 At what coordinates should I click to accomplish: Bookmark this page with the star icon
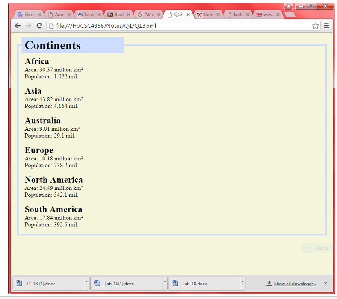315,26
